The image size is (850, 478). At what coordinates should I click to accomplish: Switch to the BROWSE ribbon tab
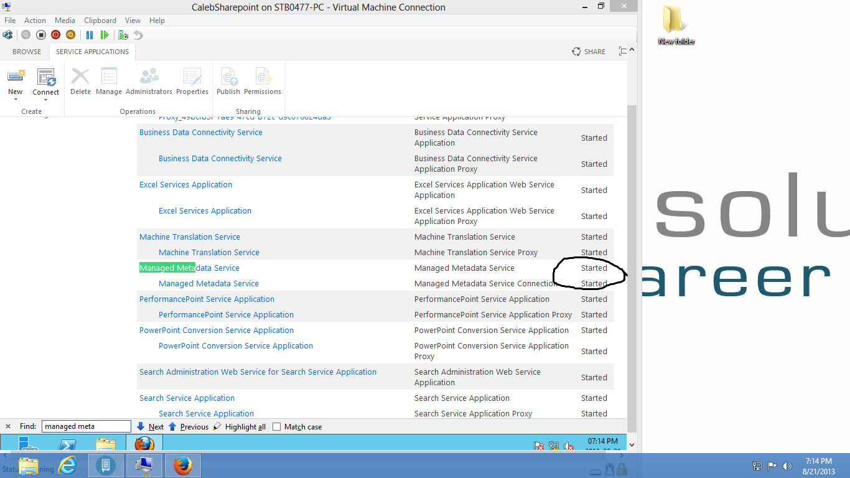click(27, 52)
